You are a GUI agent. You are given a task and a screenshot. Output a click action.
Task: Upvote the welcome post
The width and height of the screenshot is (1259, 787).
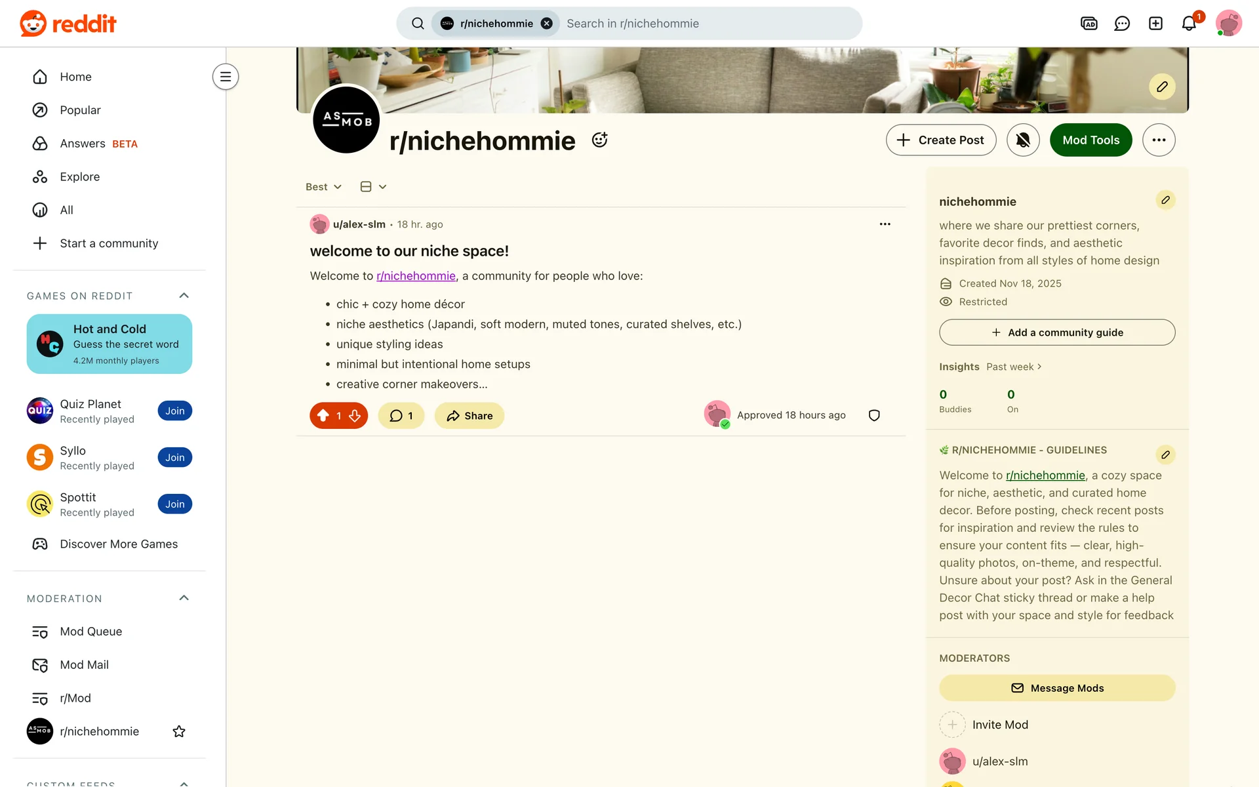tap(323, 416)
